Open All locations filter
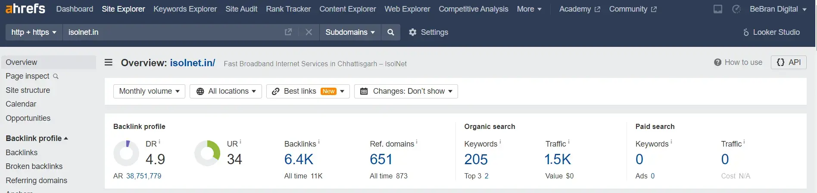The image size is (817, 193). click(226, 91)
